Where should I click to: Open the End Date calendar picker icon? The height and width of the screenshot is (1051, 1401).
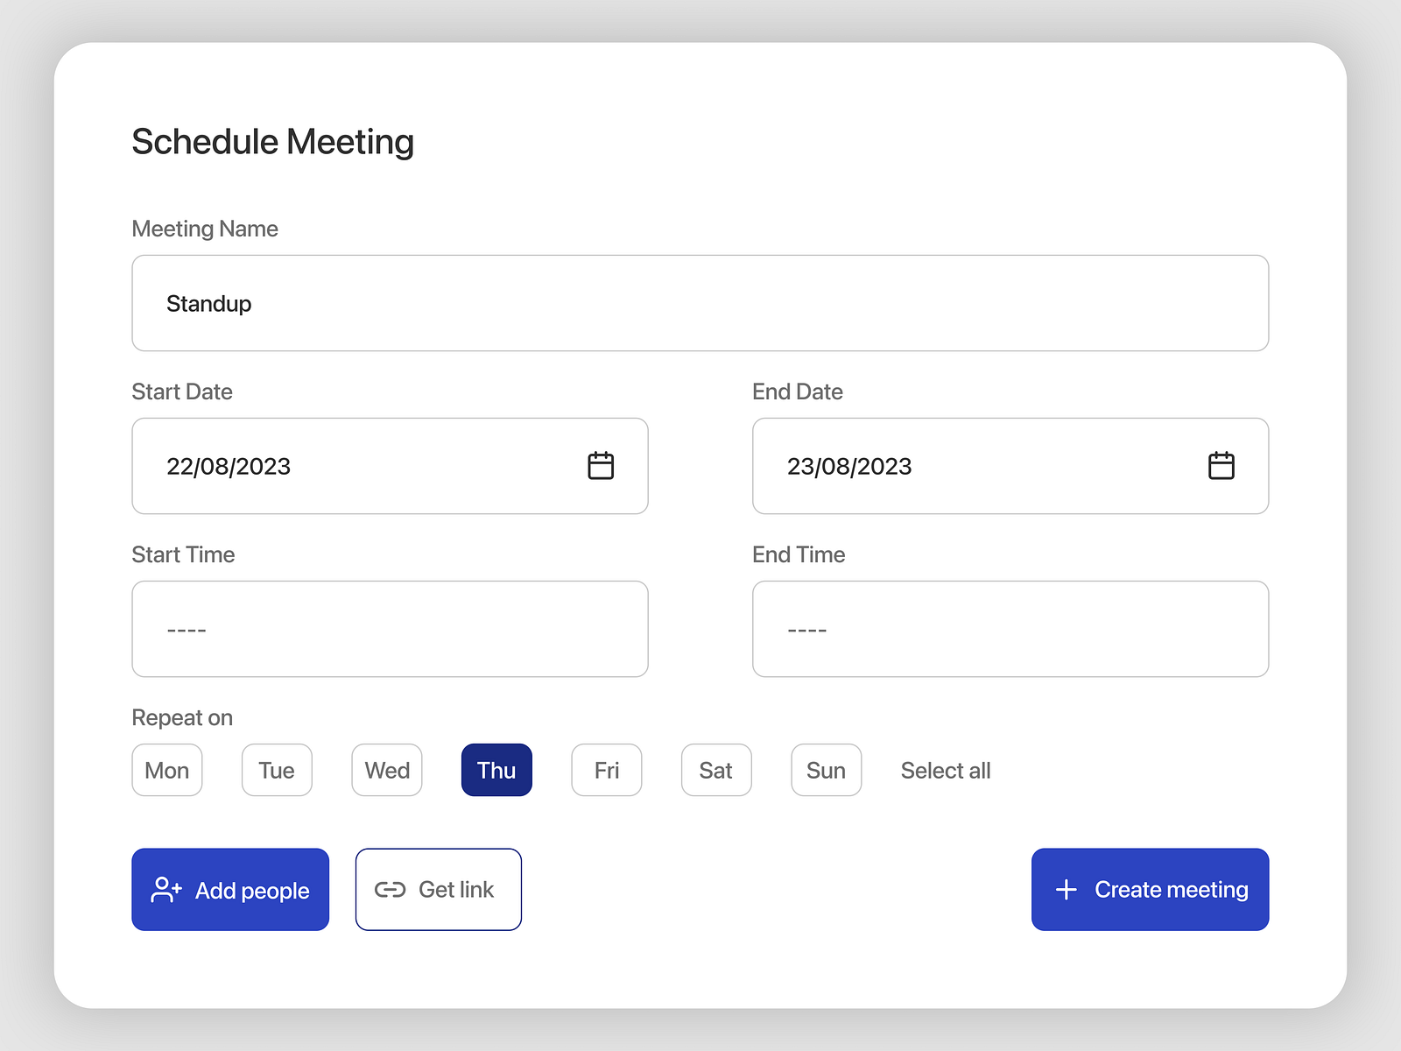1221,465
